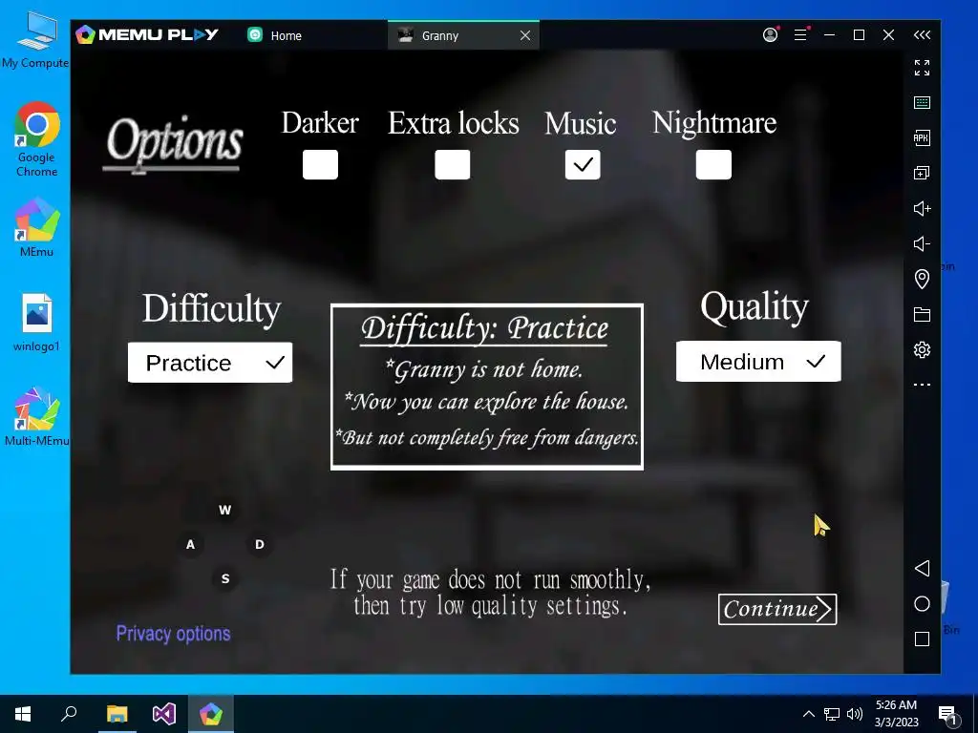978x733 pixels.
Task: Tap the Android home circle button
Action: (x=922, y=603)
